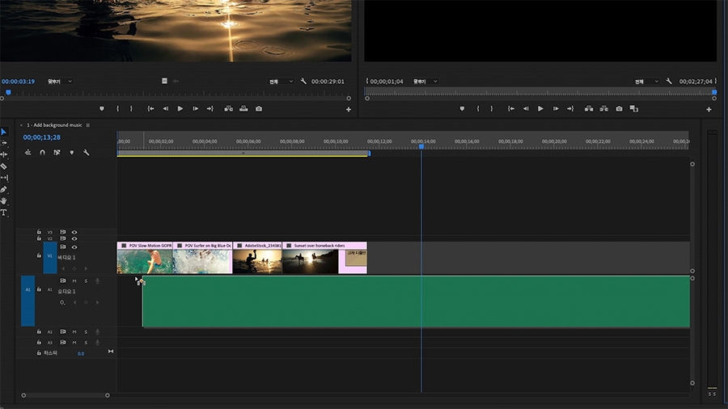Play the Program monitor

click(x=540, y=108)
